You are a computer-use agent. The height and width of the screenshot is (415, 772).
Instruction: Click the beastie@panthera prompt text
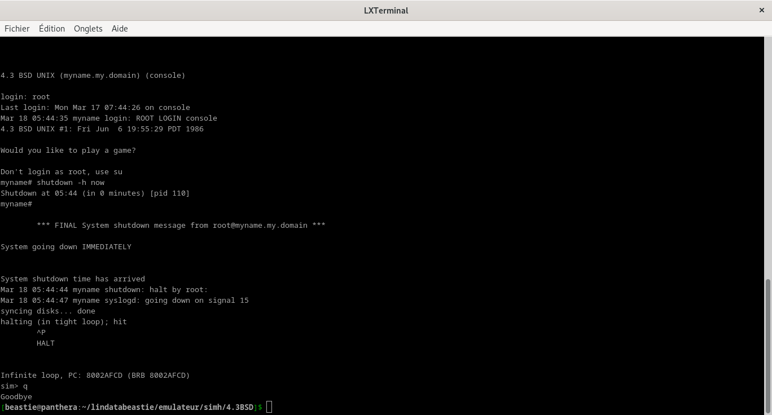(x=41, y=407)
